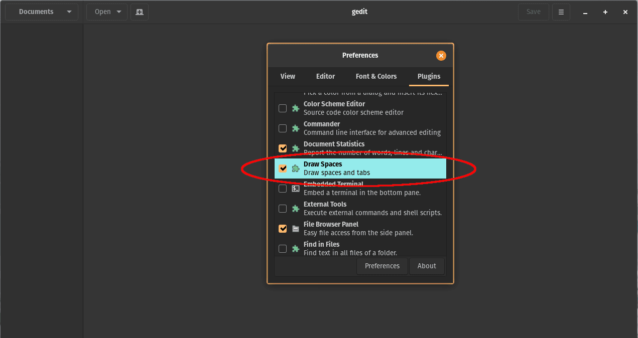
Task: Select "Easy file access from the side panel." text
Action: pos(358,233)
